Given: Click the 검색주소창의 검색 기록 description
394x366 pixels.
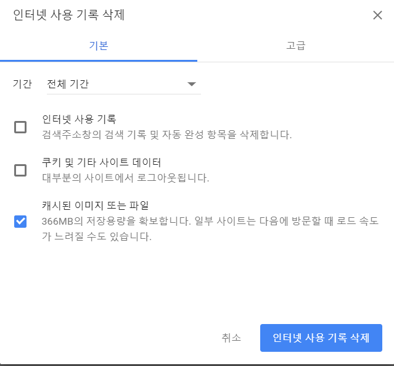Looking at the screenshot, I should [x=167, y=135].
